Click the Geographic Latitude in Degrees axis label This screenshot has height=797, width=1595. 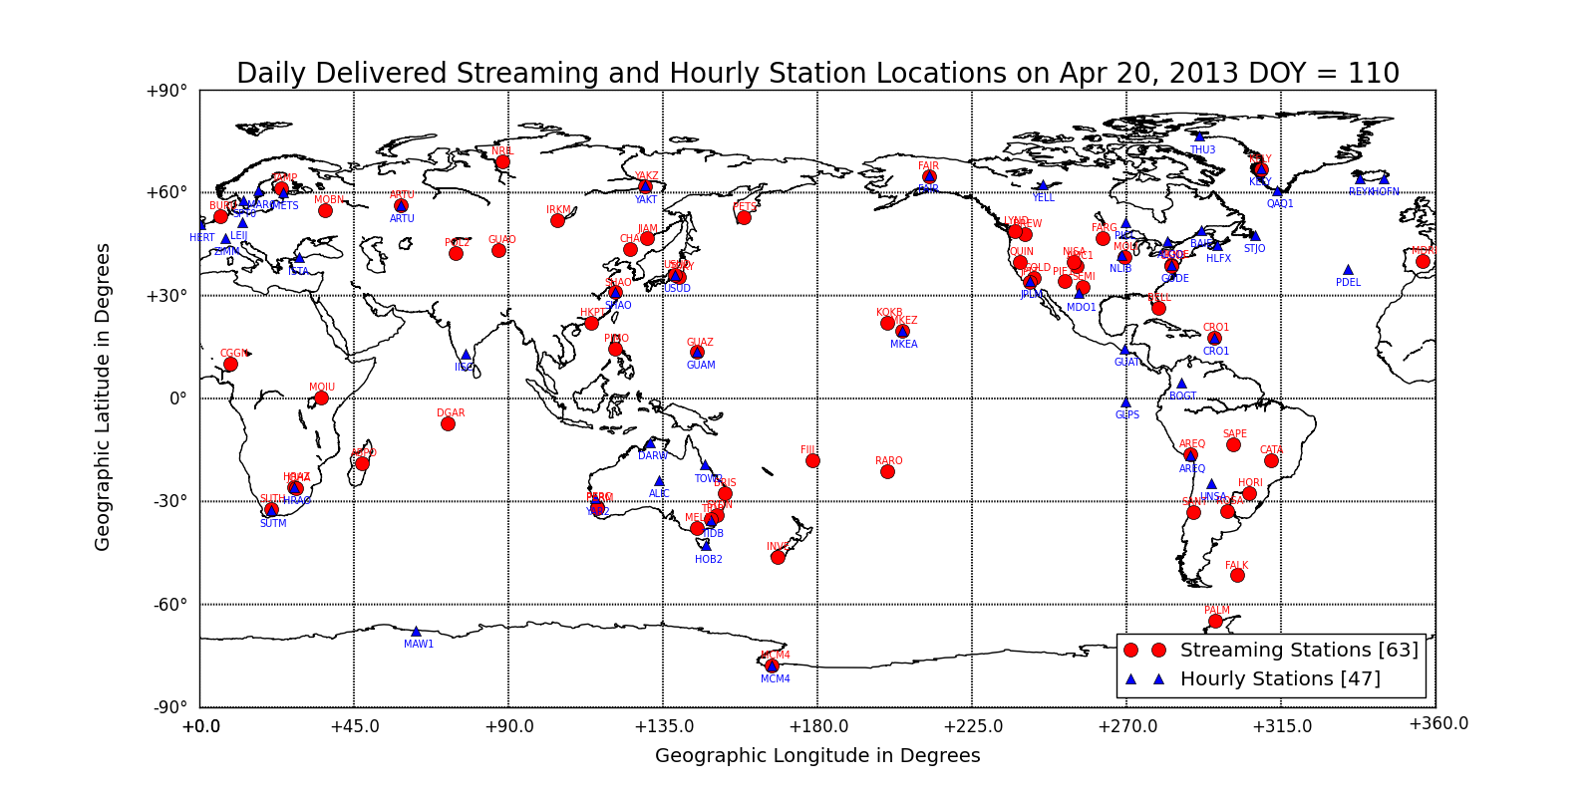[x=103, y=398]
